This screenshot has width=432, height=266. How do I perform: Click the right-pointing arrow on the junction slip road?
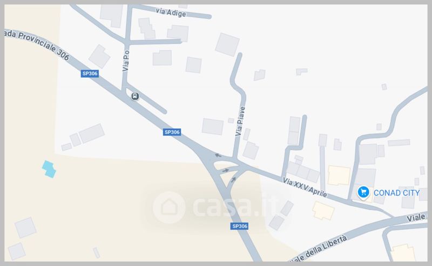[x=226, y=170]
